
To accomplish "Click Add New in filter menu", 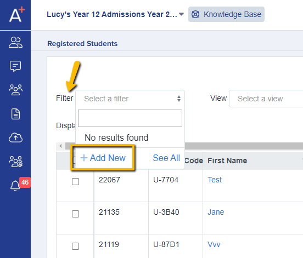I will (103, 158).
